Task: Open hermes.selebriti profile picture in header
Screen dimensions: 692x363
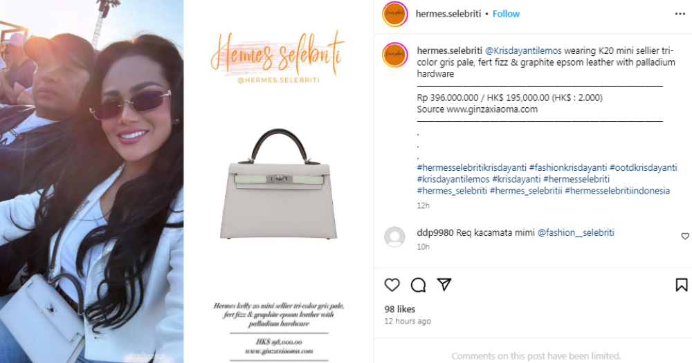Action: pyautogui.click(x=395, y=14)
